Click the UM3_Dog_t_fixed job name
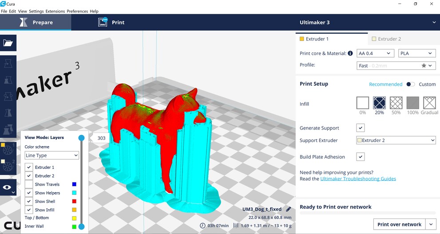This screenshot has width=440, height=234. pyautogui.click(x=262, y=209)
